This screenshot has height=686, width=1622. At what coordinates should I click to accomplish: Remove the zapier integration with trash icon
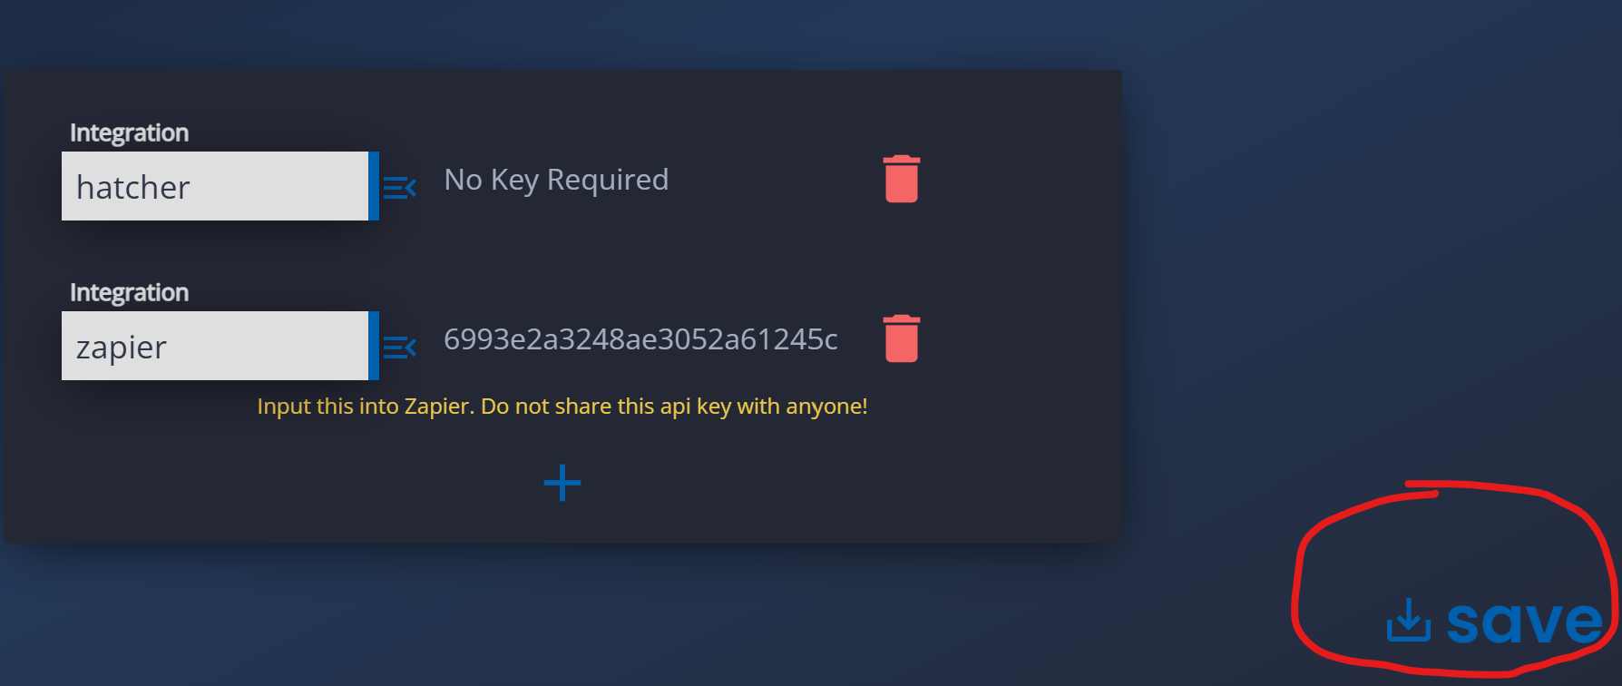coord(901,338)
